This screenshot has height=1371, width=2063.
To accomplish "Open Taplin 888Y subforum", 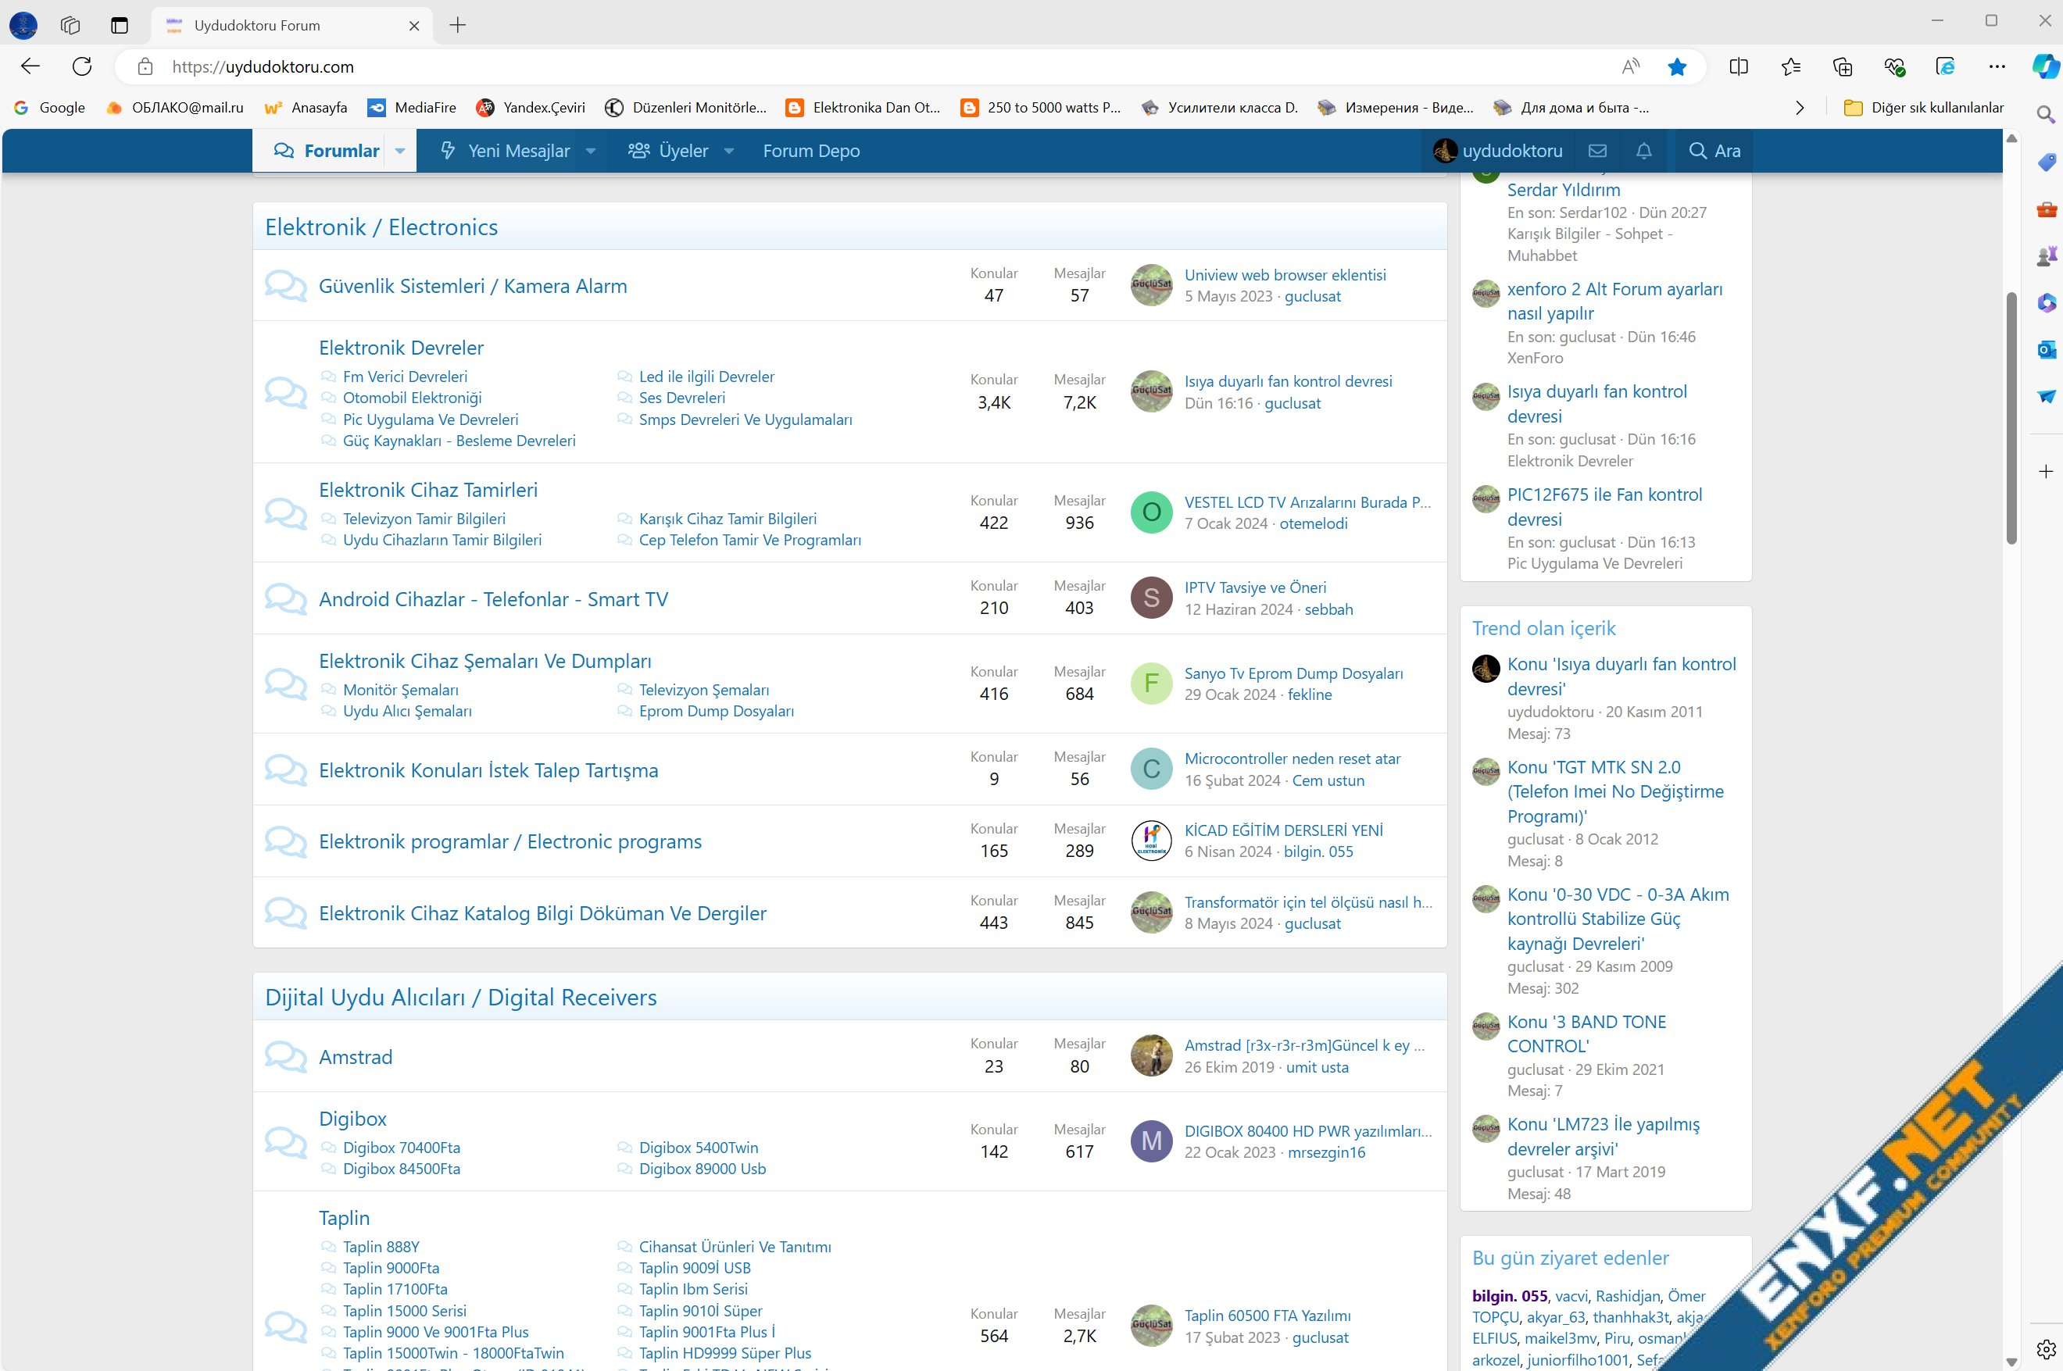I will coord(381,1247).
